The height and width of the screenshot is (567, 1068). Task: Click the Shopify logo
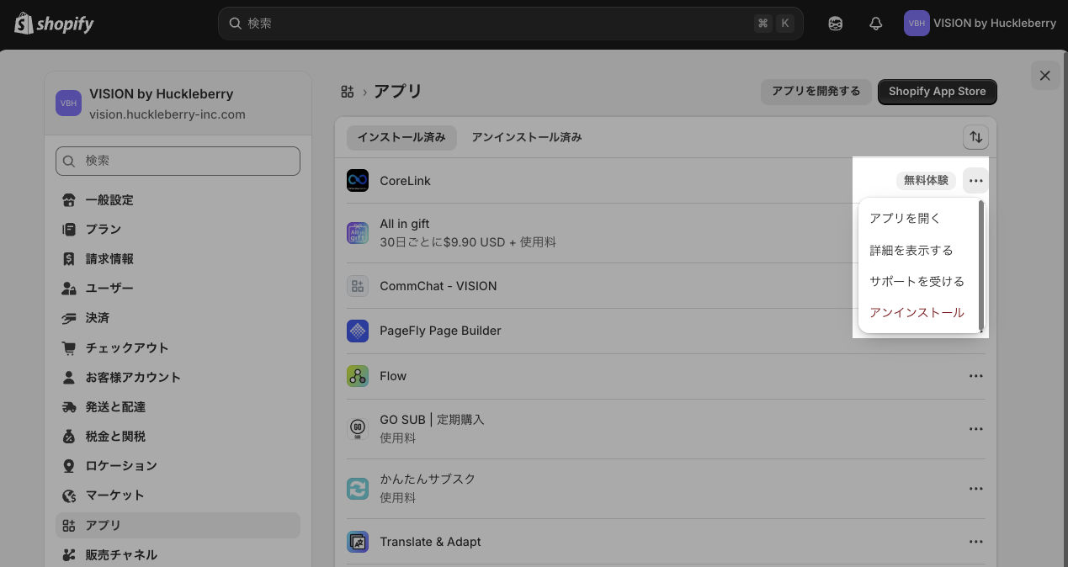(54, 24)
